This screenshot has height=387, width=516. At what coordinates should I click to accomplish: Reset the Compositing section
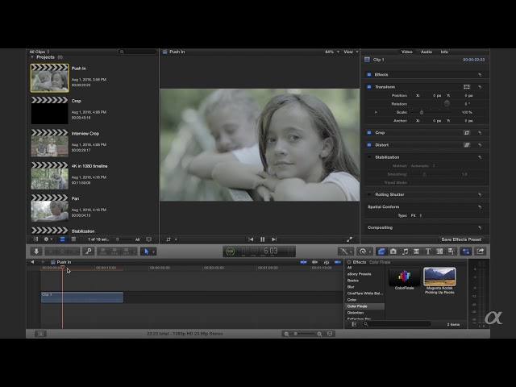click(x=480, y=227)
